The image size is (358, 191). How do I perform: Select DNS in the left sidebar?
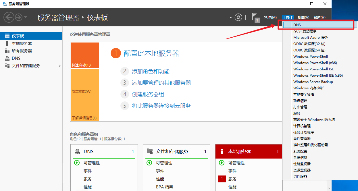[31, 58]
